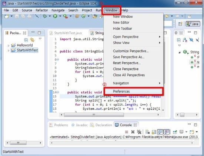Open the Debug dropdown arrow
Viewport: 204px width, 156px height.
(x=50, y=16)
